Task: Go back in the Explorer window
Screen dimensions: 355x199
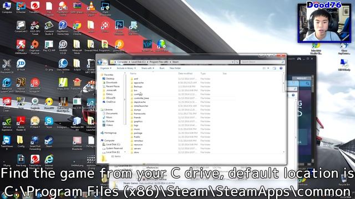Action: 100,62
